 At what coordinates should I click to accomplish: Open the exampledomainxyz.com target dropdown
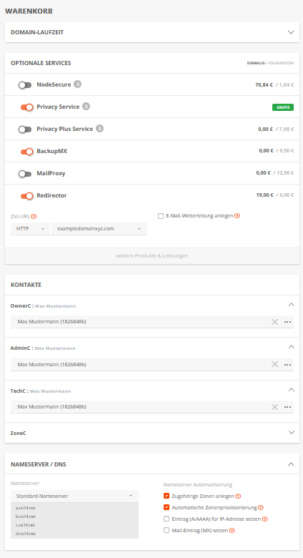pyautogui.click(x=99, y=229)
